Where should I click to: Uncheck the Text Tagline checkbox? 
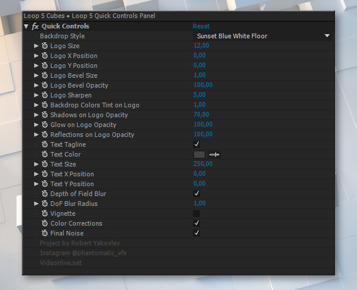(x=196, y=144)
